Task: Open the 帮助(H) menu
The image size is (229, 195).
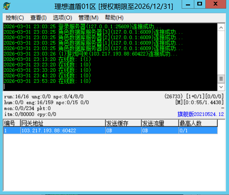Action: (114, 18)
